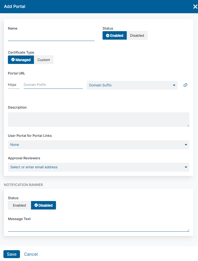Click the copy Portal URL icon
The image size is (198, 261).
click(x=185, y=85)
